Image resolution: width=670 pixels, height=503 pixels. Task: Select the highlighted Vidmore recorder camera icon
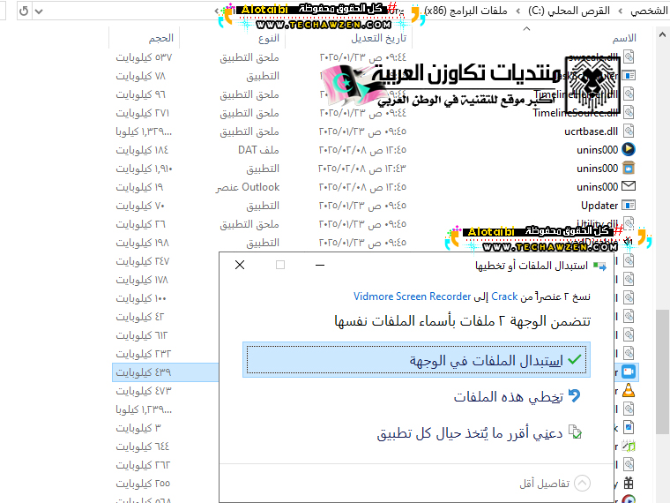tap(629, 372)
